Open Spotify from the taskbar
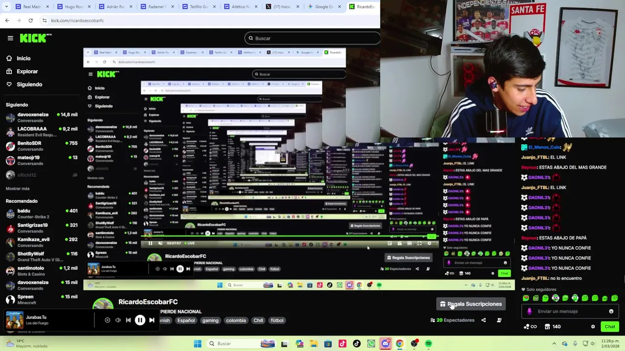Image resolution: width=625 pixels, height=351 pixels. click(428, 344)
